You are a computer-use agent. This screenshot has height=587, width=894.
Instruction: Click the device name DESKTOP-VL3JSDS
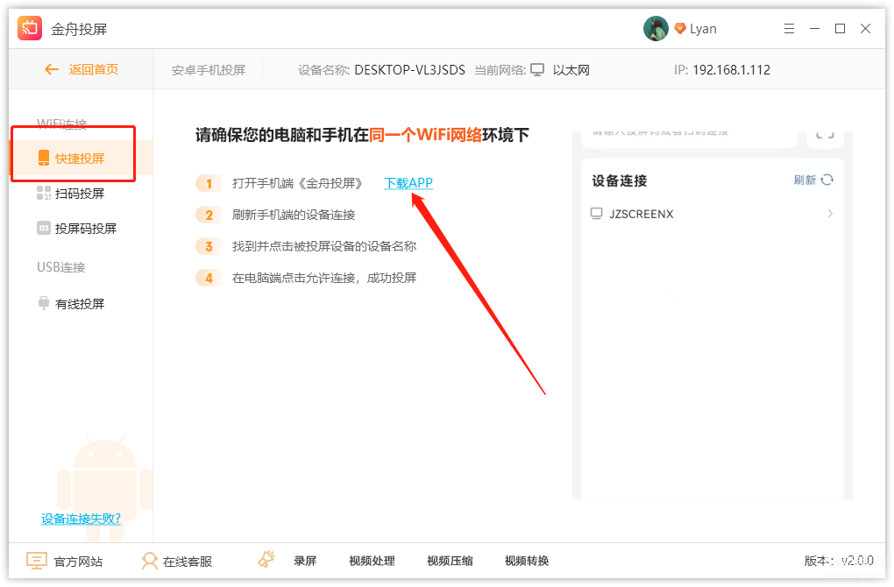pos(410,69)
